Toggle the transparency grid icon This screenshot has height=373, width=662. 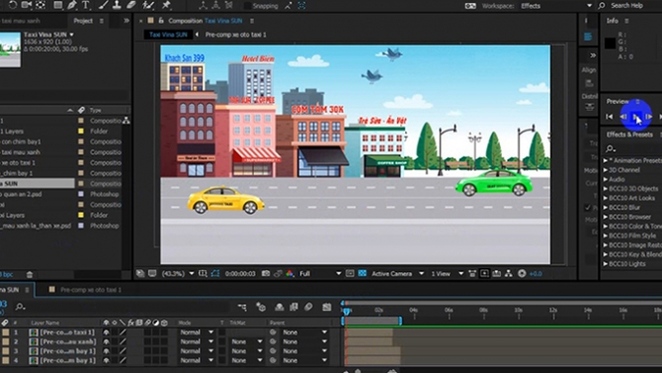pyautogui.click(x=363, y=274)
